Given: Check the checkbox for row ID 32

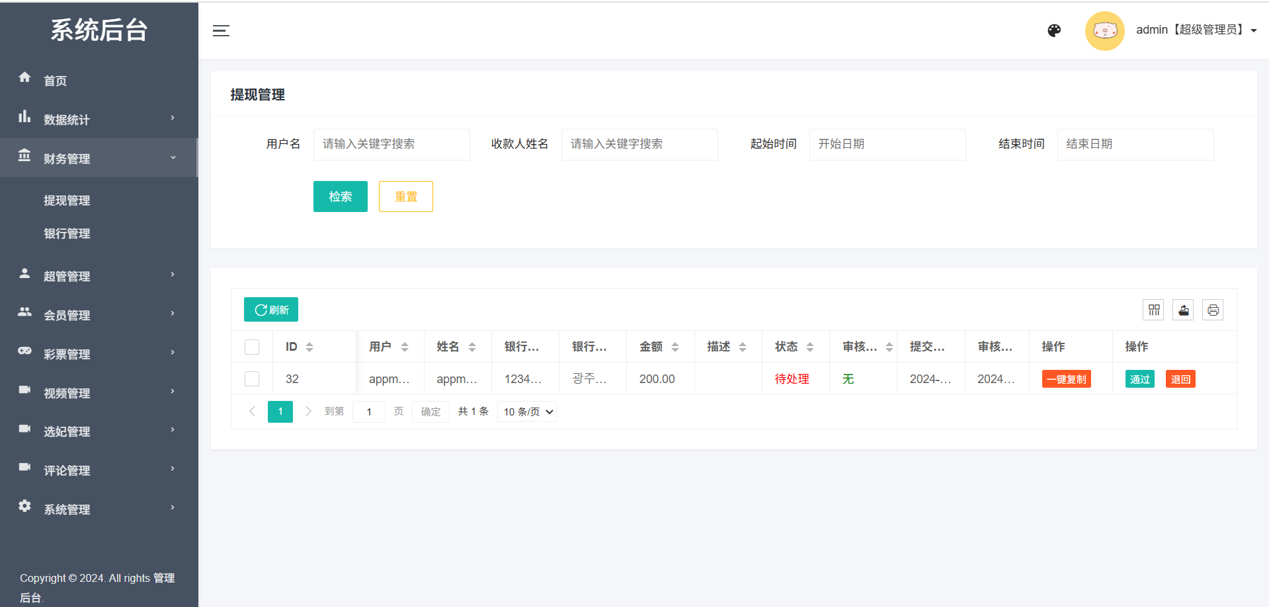Looking at the screenshot, I should point(252,379).
